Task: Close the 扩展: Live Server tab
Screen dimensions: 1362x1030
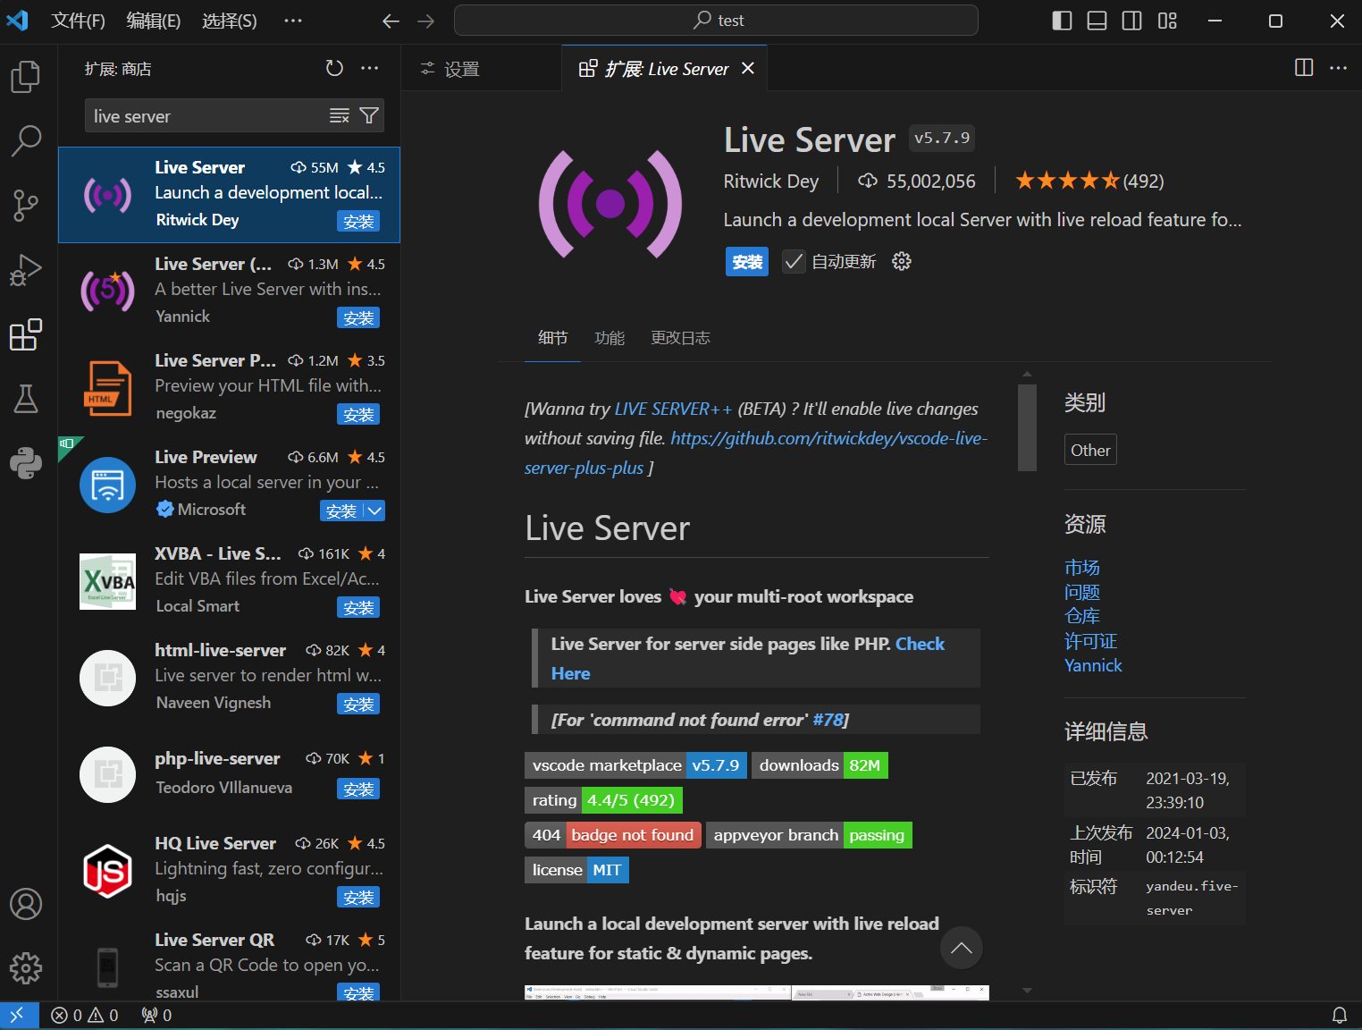Action: (748, 68)
